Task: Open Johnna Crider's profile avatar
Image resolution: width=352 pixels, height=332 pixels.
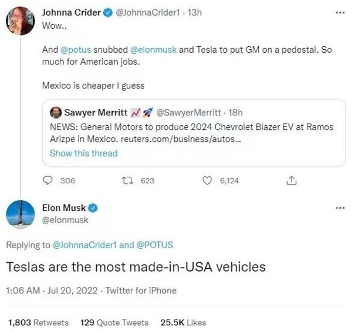Action: tap(20, 22)
